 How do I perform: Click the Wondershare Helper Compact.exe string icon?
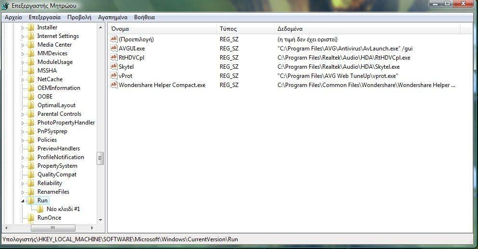[x=113, y=85]
